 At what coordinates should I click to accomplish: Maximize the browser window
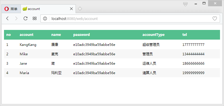tap(204, 3)
